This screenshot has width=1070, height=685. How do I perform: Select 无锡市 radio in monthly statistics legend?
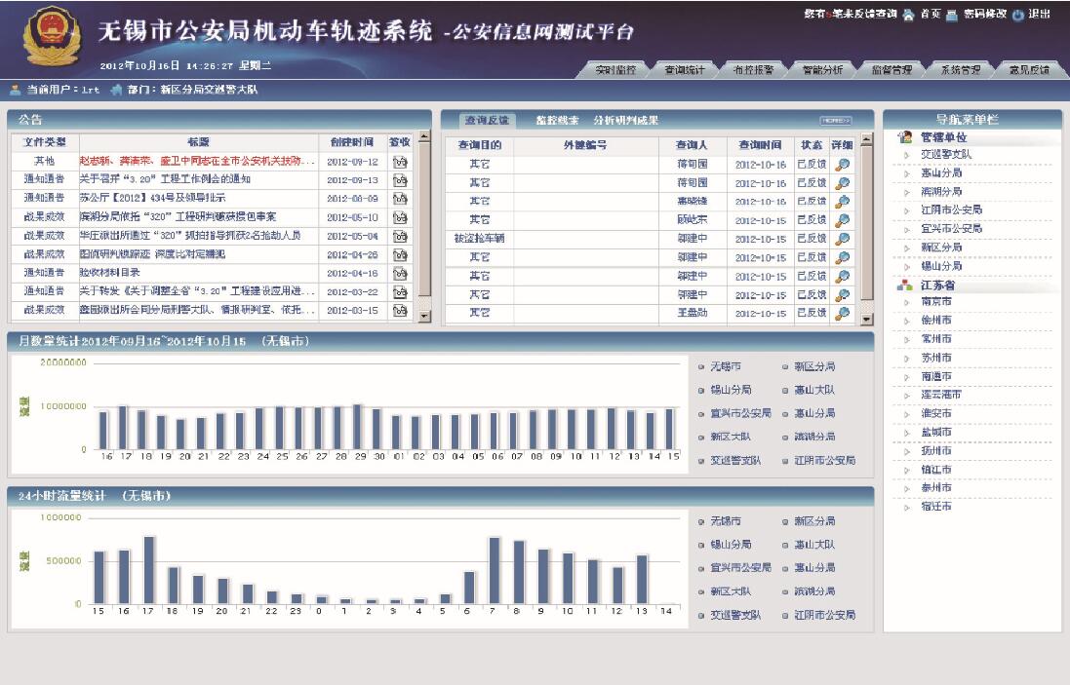pos(701,367)
